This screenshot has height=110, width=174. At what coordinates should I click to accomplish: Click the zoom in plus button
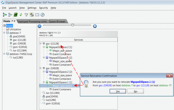(x=95, y=26)
